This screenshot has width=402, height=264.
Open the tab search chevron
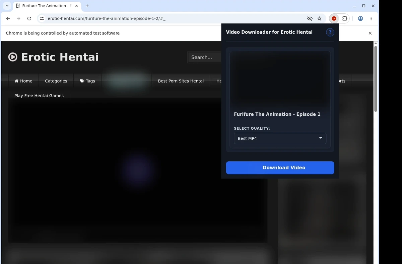(x=7, y=6)
